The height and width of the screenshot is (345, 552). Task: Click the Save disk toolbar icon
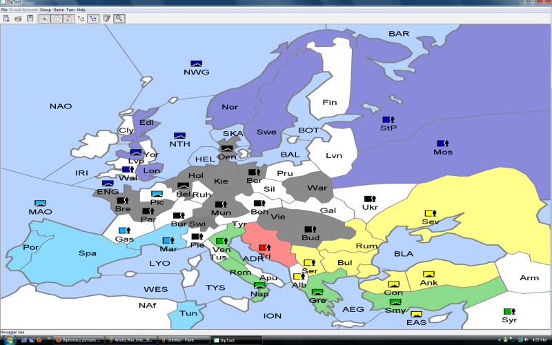(30, 18)
